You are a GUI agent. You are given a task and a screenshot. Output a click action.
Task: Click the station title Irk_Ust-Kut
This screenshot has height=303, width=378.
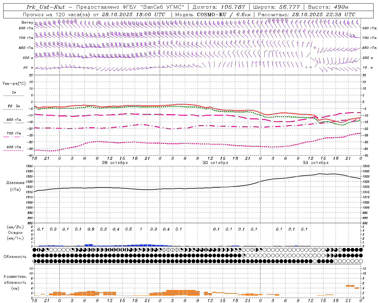click(45, 7)
